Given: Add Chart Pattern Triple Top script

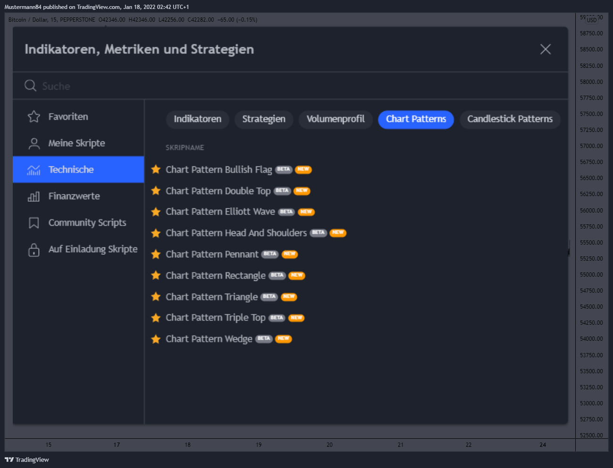Looking at the screenshot, I should coord(215,318).
